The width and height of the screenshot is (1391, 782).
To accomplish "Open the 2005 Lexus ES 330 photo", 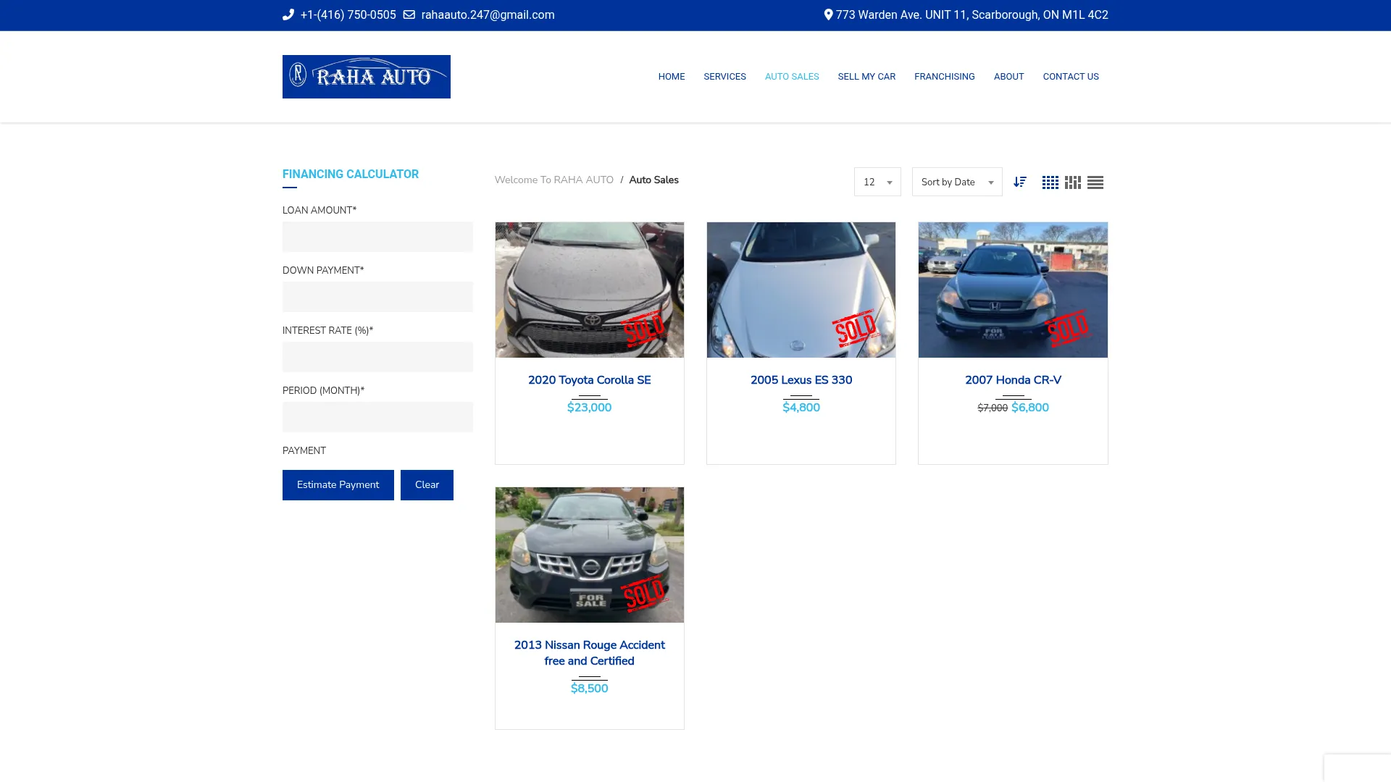I will click(x=801, y=290).
